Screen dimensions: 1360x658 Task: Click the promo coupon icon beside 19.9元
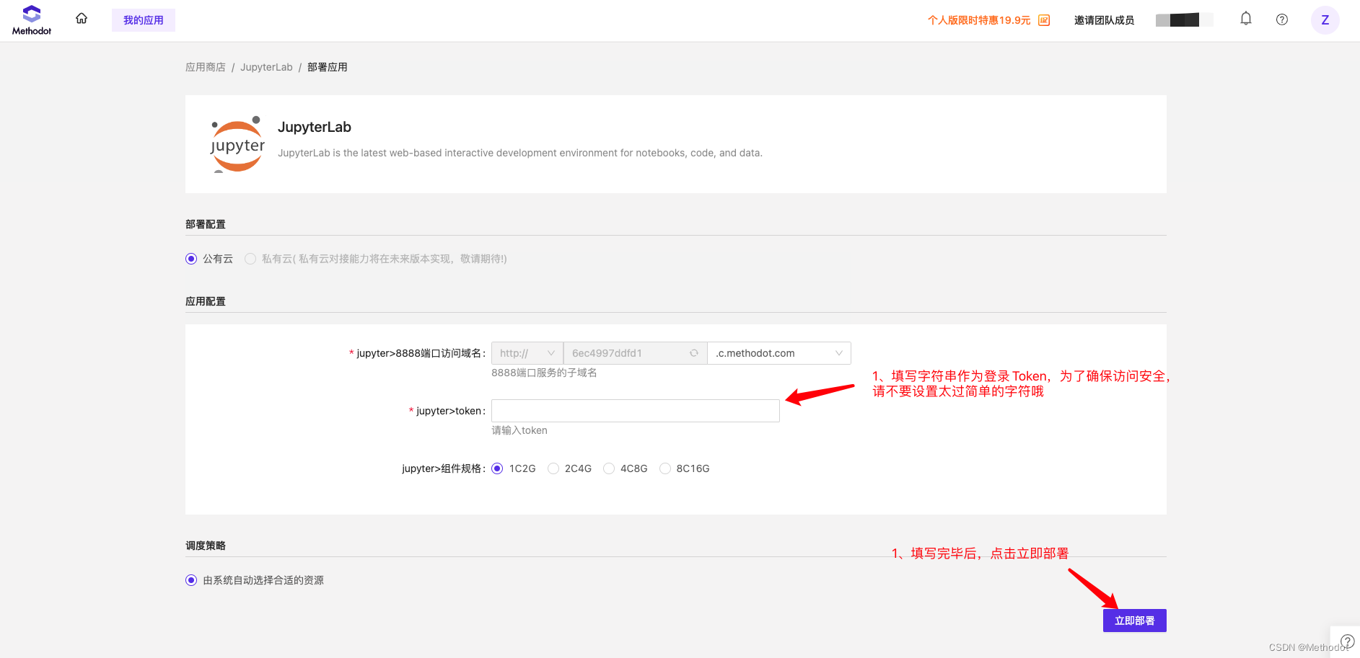click(1044, 20)
